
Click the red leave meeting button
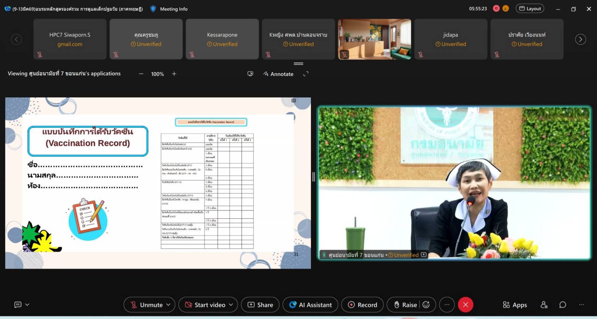(465, 305)
